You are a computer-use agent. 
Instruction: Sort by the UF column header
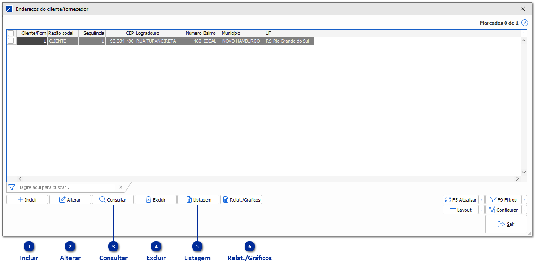pyautogui.click(x=289, y=33)
